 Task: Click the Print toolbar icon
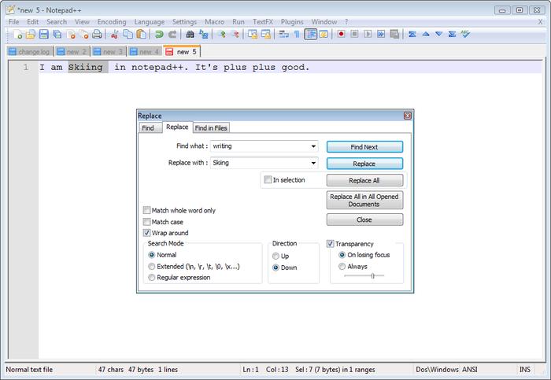coord(97,34)
